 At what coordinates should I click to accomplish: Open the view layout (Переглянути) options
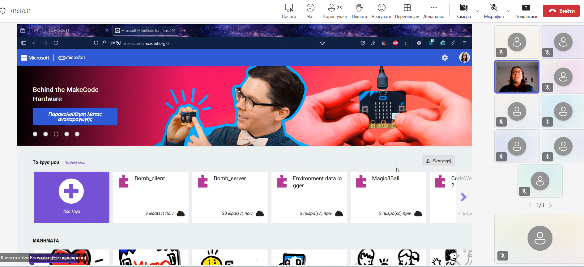pyautogui.click(x=407, y=11)
